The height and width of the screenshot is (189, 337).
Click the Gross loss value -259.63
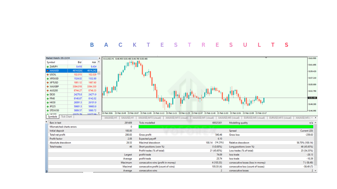point(309,135)
